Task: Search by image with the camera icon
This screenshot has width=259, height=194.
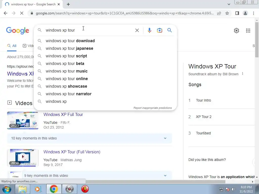Action: [x=159, y=30]
